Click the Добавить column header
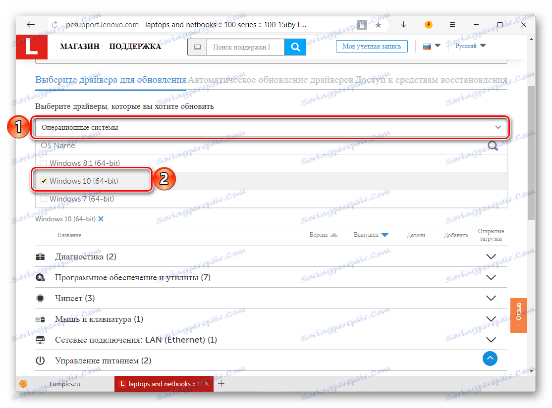 coord(455,235)
